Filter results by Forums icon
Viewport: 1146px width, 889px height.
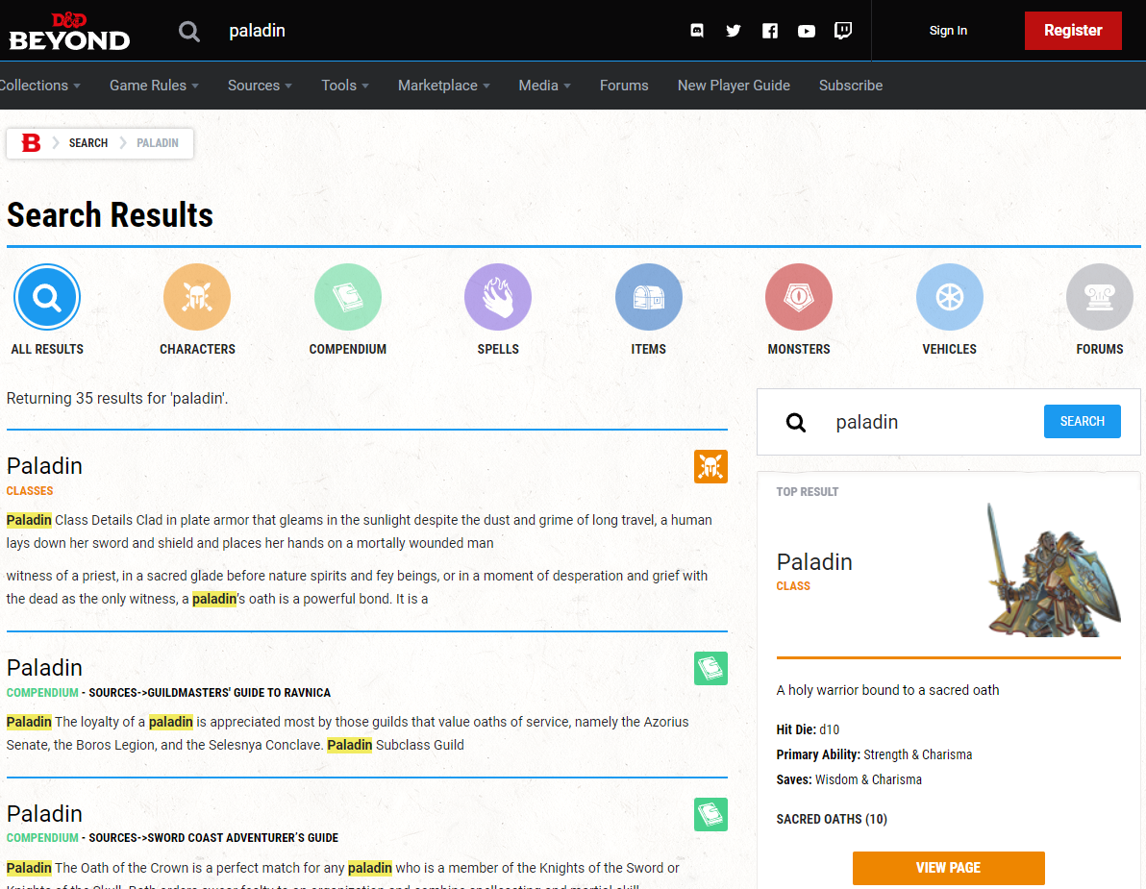[1100, 297]
